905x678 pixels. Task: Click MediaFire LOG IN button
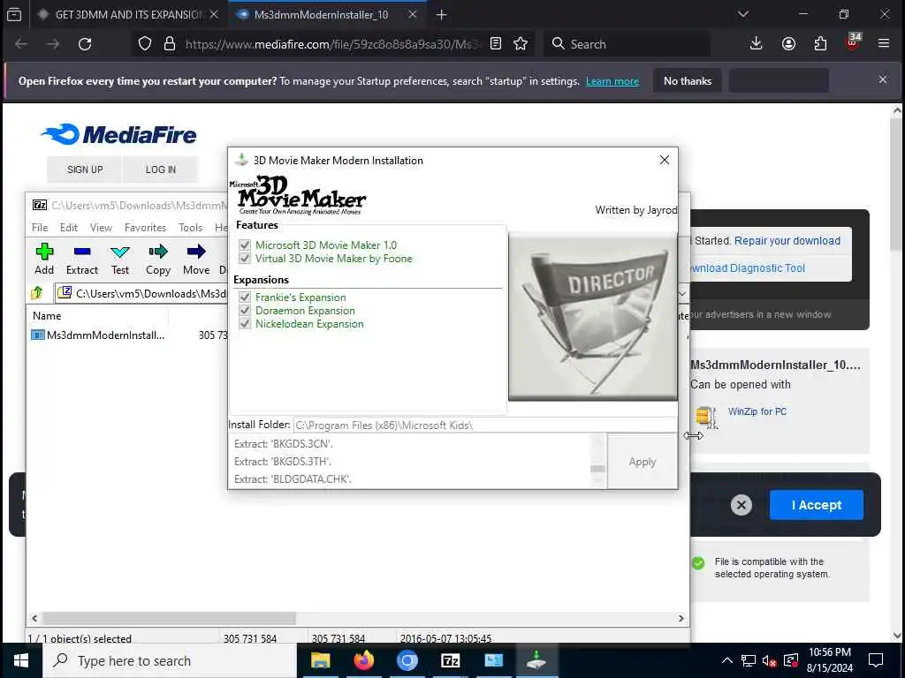click(161, 169)
